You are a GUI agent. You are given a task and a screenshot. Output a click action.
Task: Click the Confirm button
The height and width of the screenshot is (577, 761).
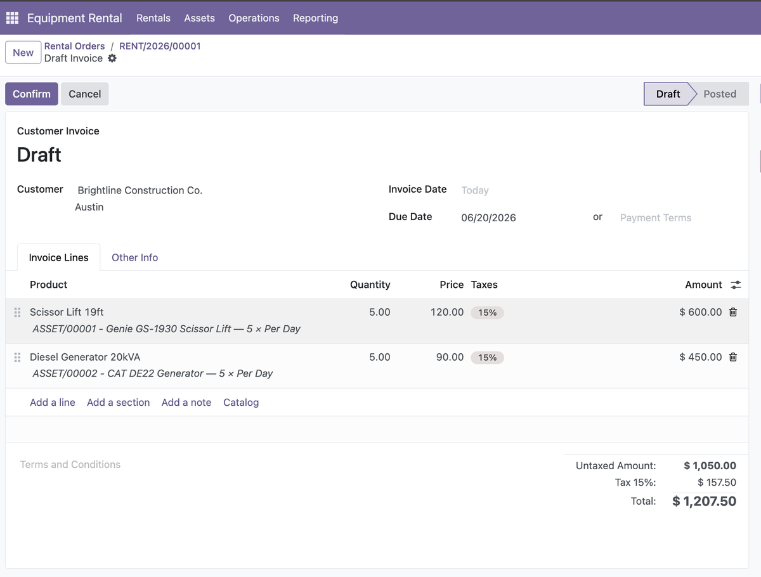(x=32, y=94)
